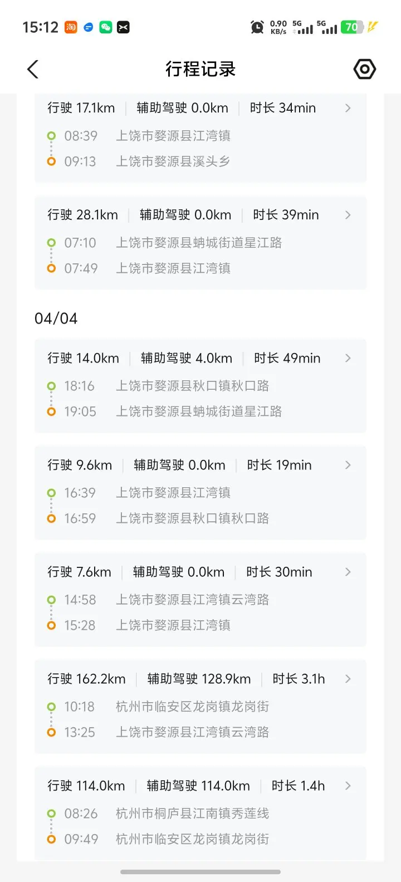Tap the bottom home indicator bar

pyautogui.click(x=200, y=872)
